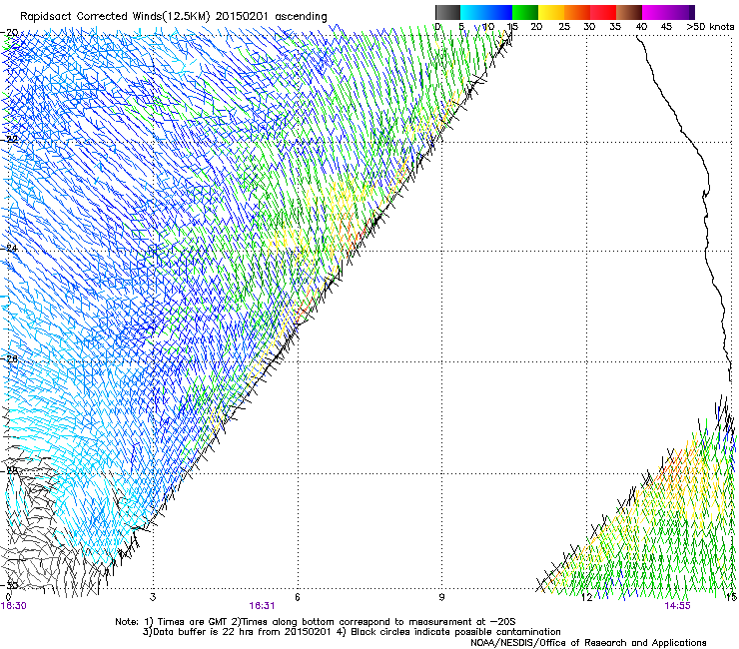Click the '25' legend tick label
The height and width of the screenshot is (649, 739).
[x=563, y=27]
